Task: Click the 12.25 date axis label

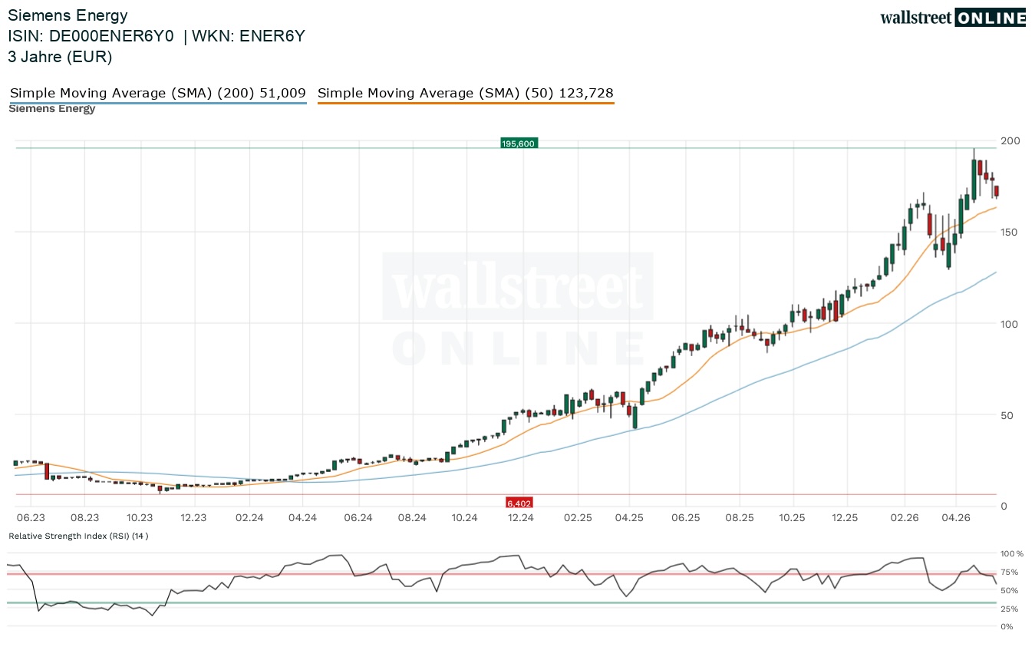Action: point(845,518)
